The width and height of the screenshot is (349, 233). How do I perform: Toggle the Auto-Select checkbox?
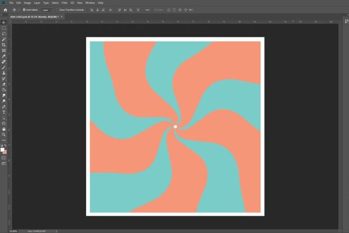[24, 10]
